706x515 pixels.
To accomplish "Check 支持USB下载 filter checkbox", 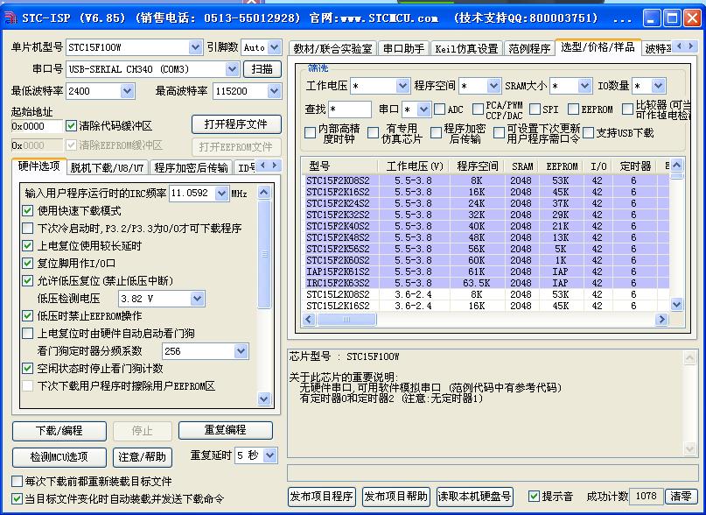I will click(x=588, y=132).
